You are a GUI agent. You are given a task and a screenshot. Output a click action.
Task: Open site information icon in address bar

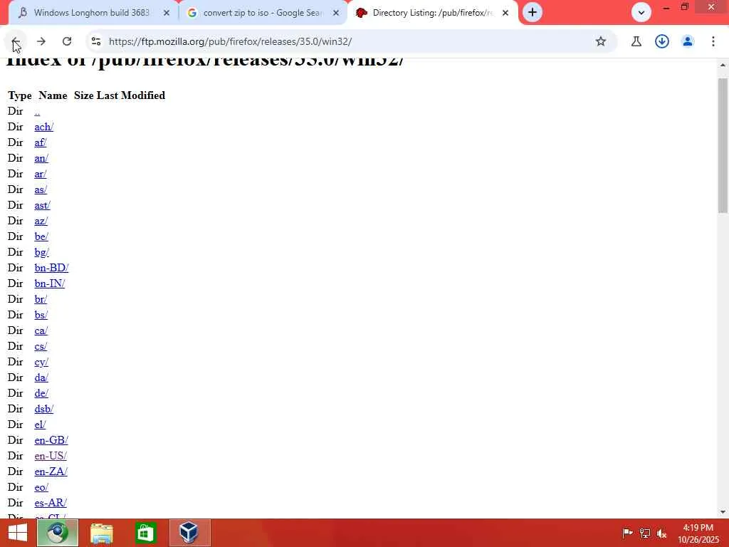pyautogui.click(x=96, y=41)
